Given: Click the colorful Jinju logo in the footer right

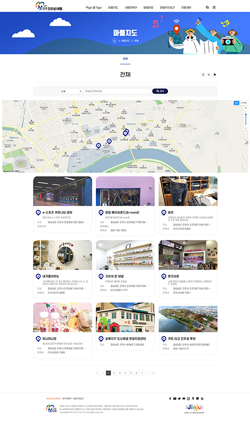Looking at the screenshot, I should (194, 408).
